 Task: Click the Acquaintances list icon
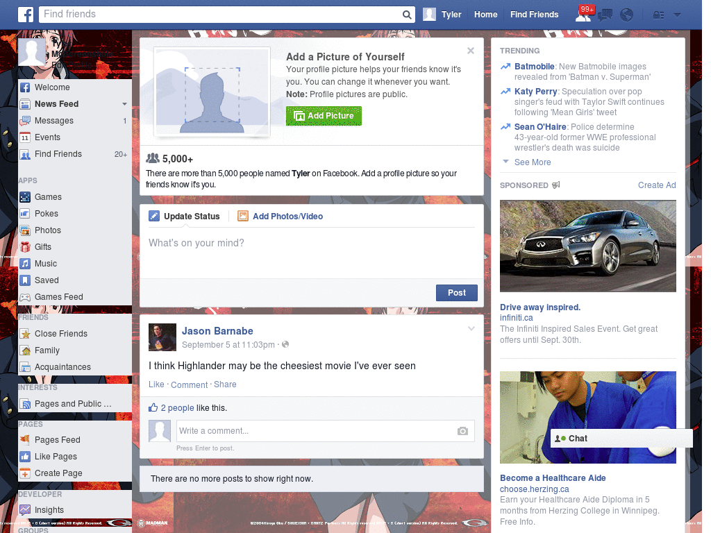tap(25, 367)
